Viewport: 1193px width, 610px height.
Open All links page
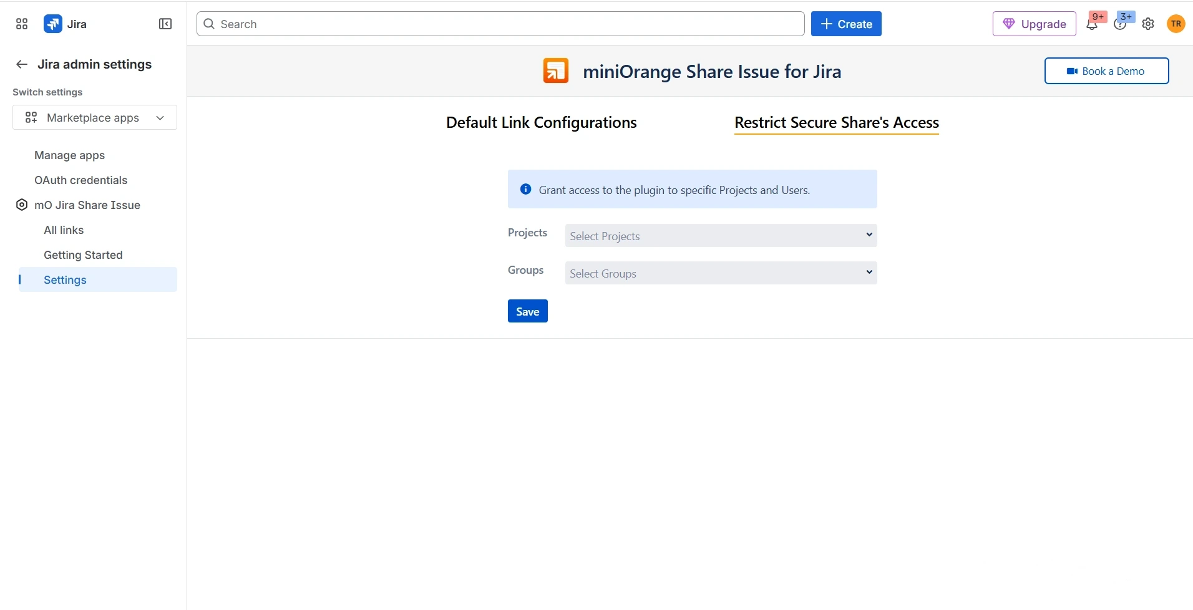(x=64, y=230)
